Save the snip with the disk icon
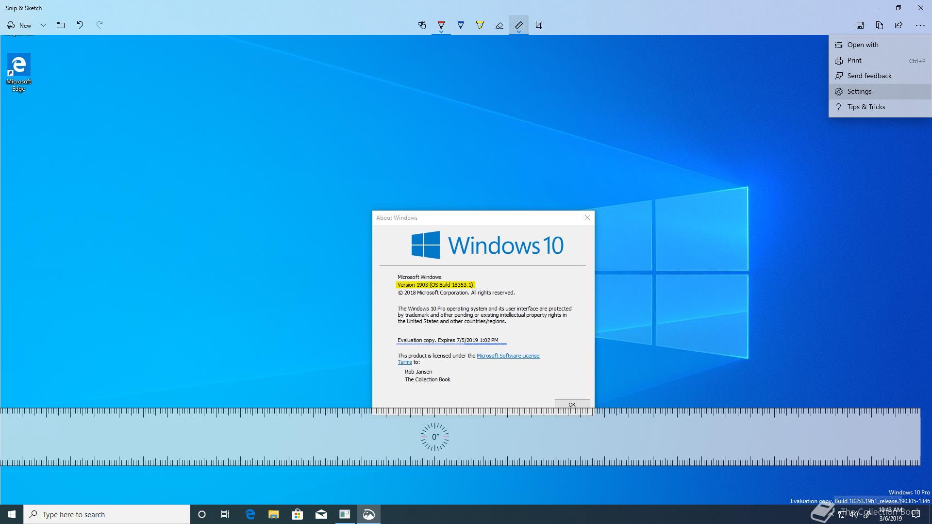Viewport: 932px width, 524px height. coord(860,25)
